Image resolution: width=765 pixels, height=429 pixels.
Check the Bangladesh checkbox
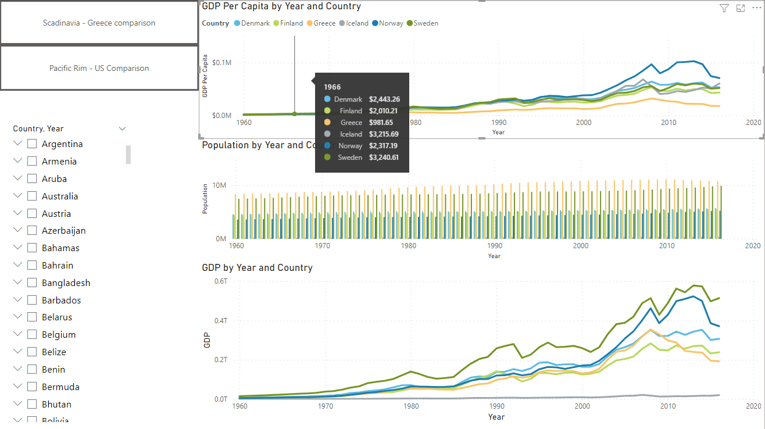[x=31, y=282]
